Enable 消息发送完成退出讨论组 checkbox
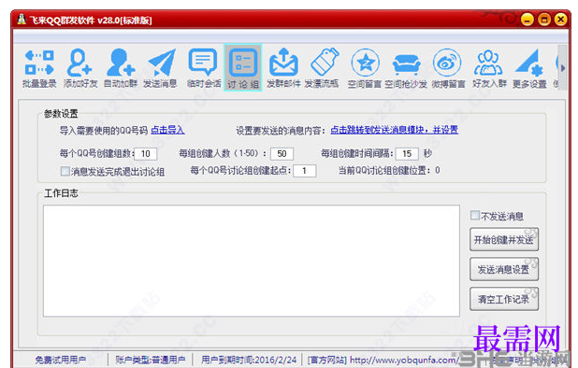Screen dimensions: 578x368 coord(65,171)
